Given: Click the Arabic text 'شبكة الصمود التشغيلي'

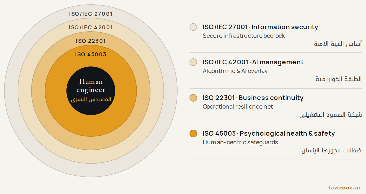Looking at the screenshot, I should 330,115.
